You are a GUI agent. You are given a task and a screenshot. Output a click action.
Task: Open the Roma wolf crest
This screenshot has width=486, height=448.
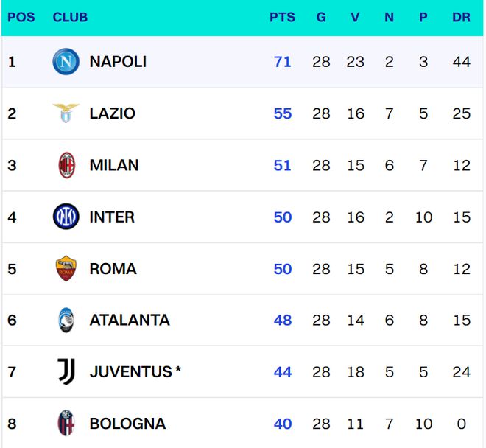(66, 268)
